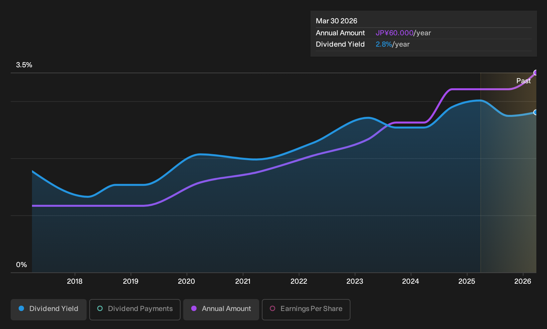The width and height of the screenshot is (547, 329).
Task: Select the blue Dividend Yield endpoint marker
Action: pyautogui.click(x=536, y=112)
